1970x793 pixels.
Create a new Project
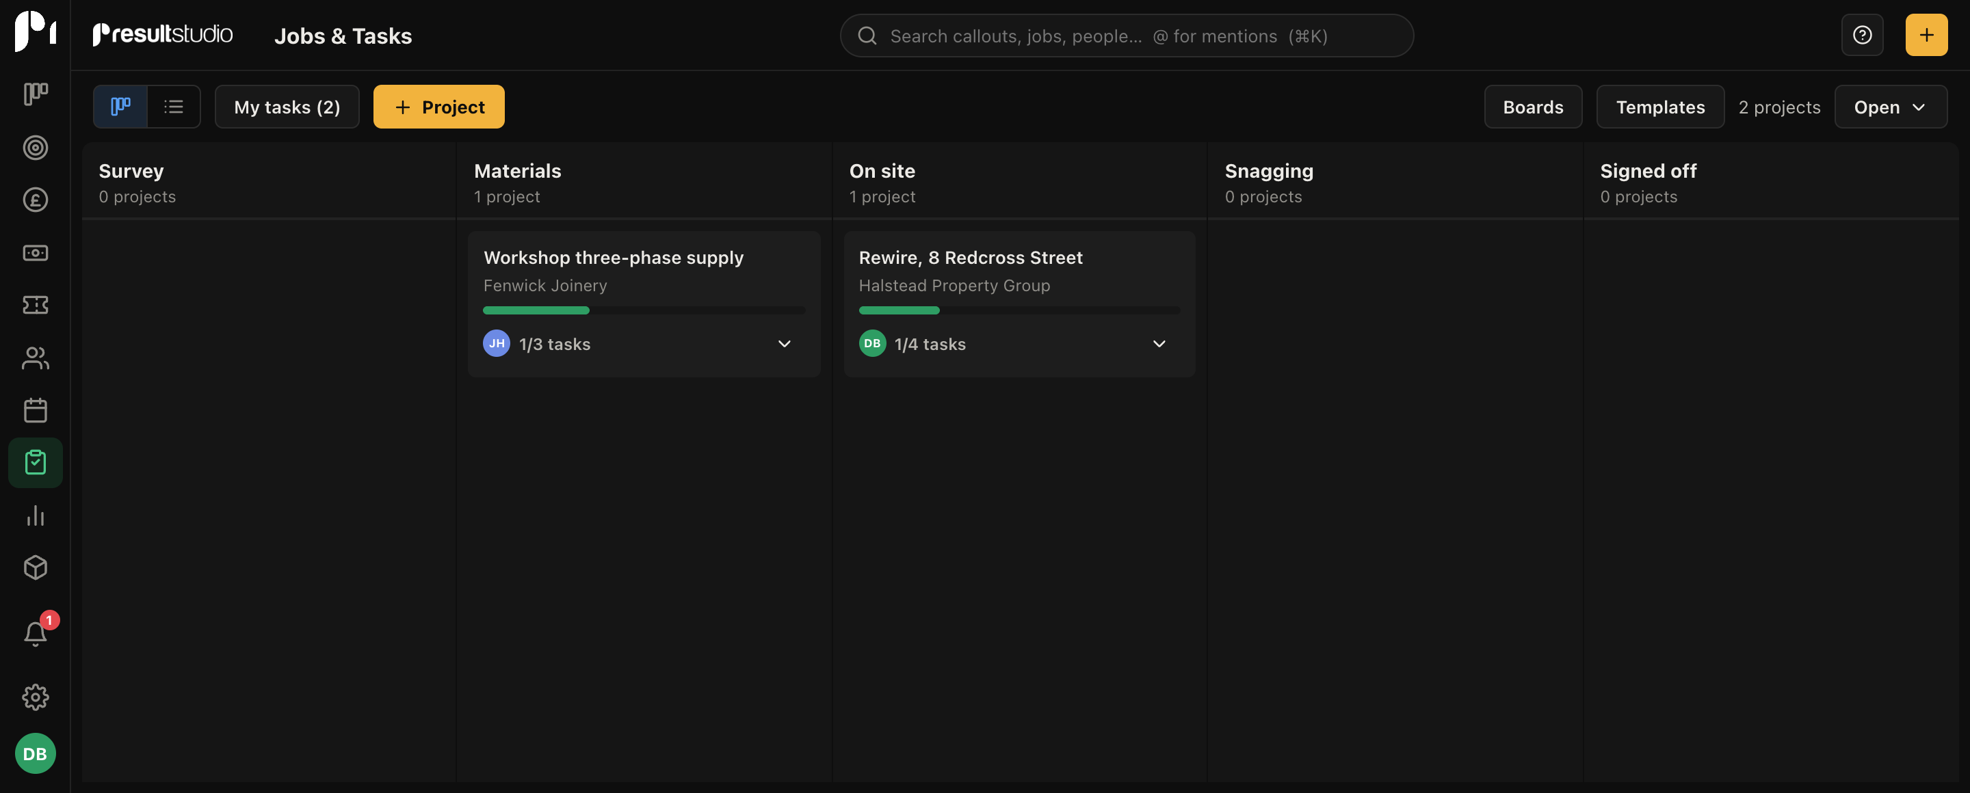coord(438,106)
